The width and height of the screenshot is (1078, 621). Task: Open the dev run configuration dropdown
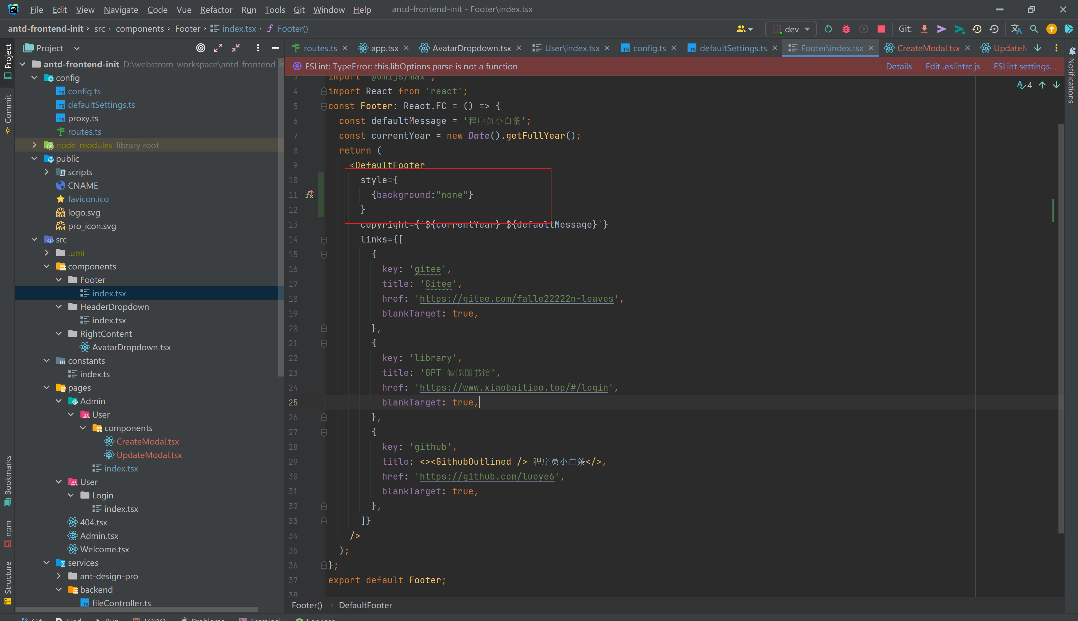click(791, 29)
